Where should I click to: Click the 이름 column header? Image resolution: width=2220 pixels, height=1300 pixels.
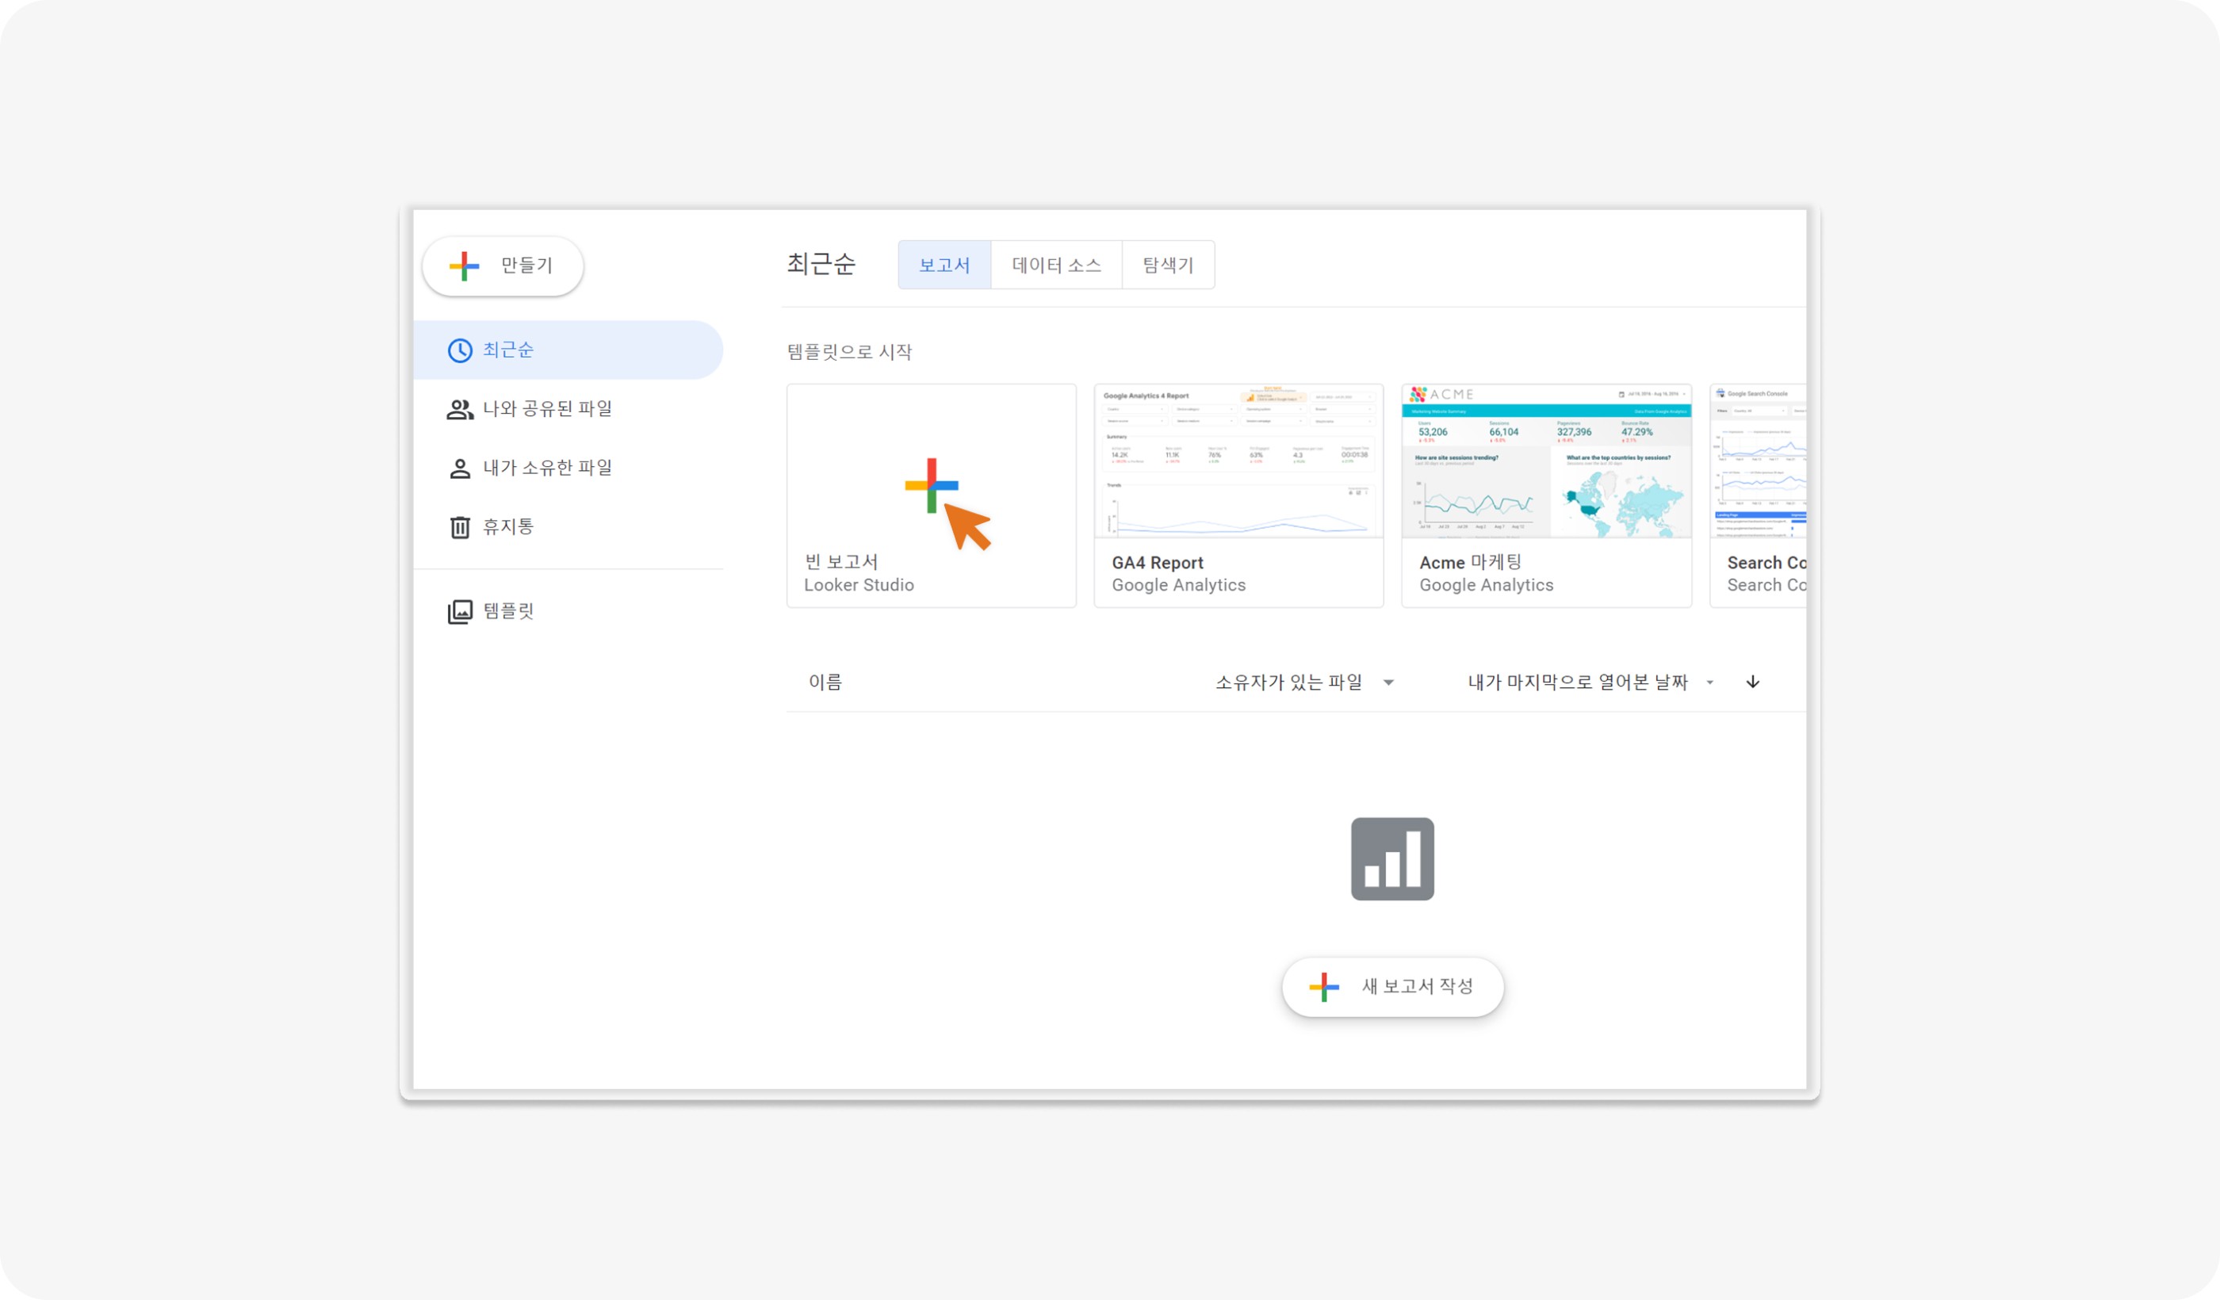[x=825, y=682]
